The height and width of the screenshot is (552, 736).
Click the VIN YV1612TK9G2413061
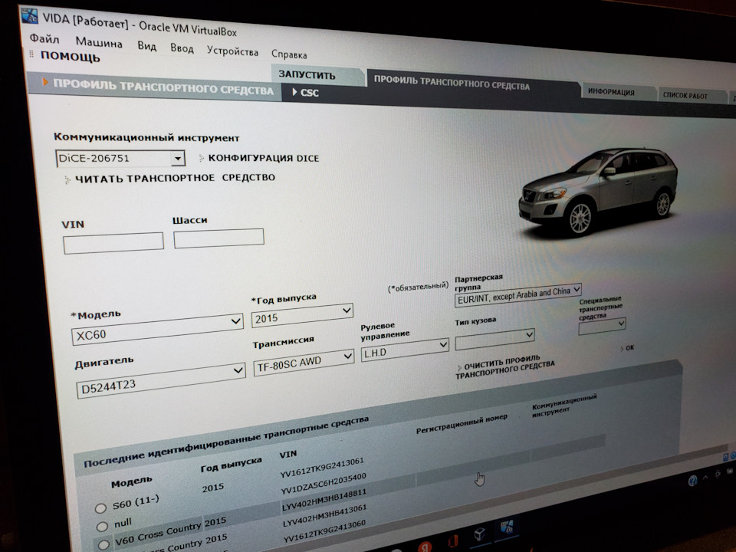(x=322, y=468)
